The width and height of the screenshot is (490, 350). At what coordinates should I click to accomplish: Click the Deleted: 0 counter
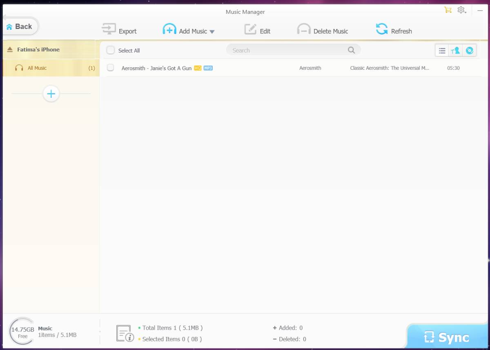(290, 339)
